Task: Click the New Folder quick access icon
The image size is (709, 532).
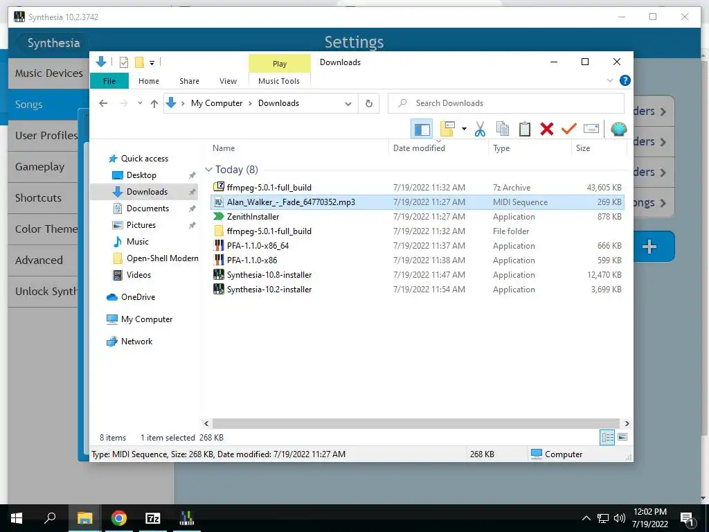Action: click(139, 62)
